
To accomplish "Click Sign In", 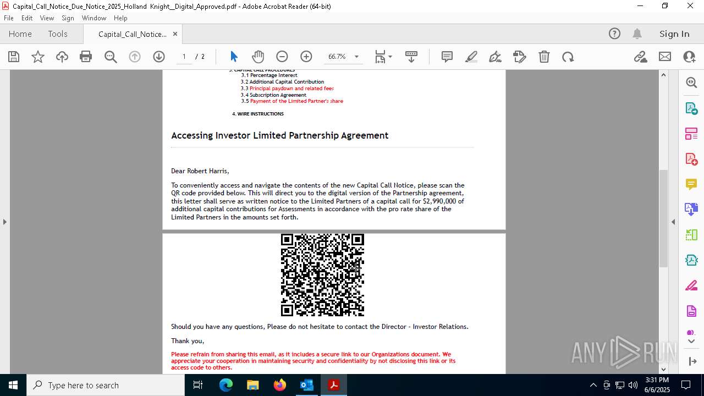I will 674,34.
